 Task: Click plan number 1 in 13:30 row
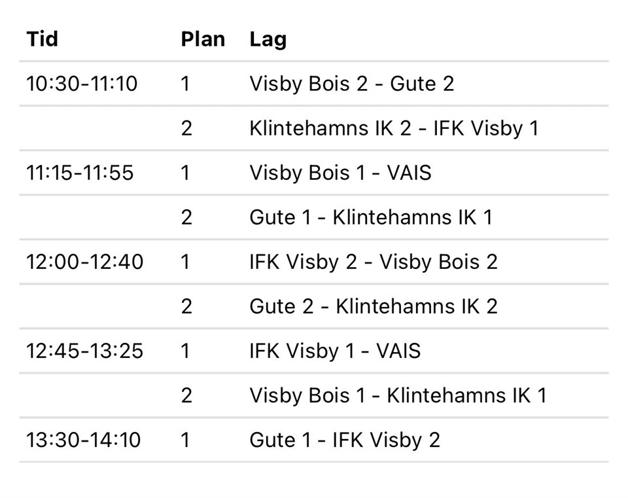tap(185, 440)
